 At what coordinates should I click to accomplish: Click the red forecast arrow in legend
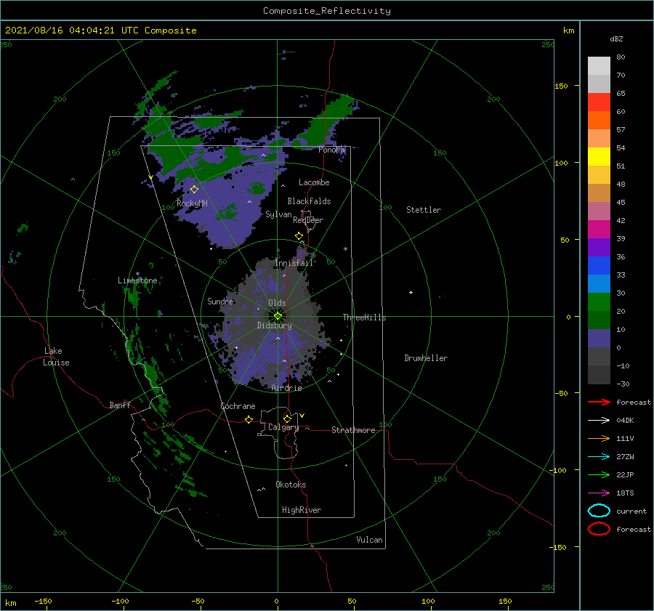[x=599, y=402]
